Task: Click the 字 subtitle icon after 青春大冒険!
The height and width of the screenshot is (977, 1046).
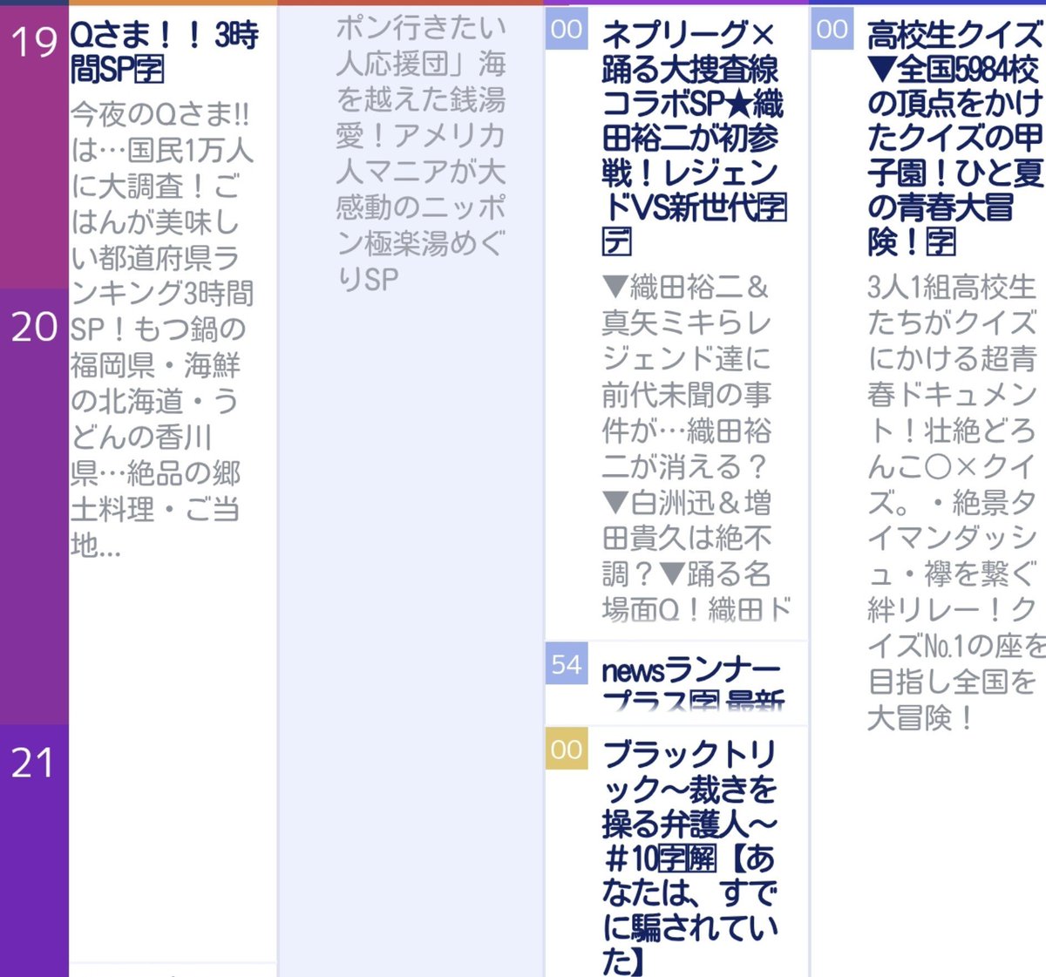Action: [941, 241]
